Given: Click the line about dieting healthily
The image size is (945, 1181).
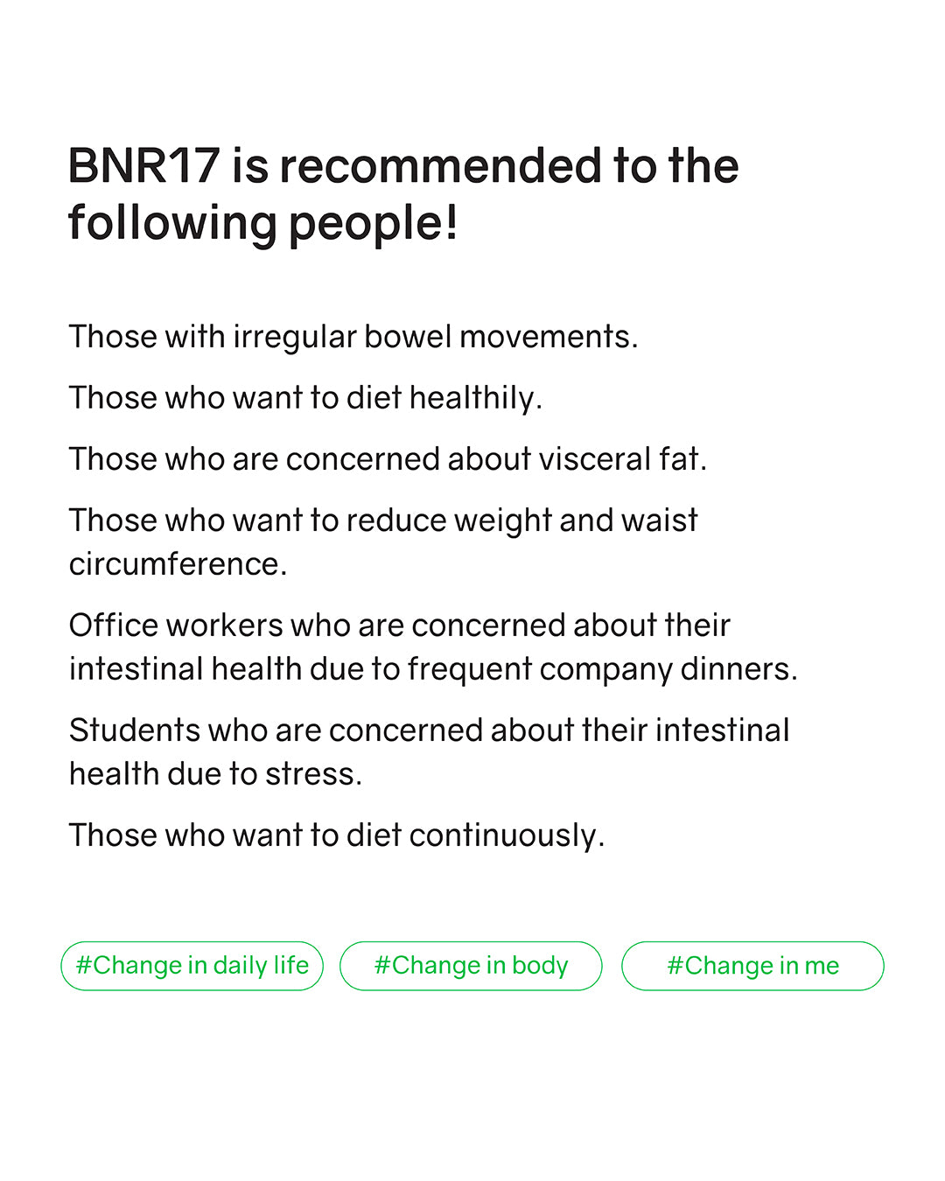Looking at the screenshot, I should tap(305, 398).
